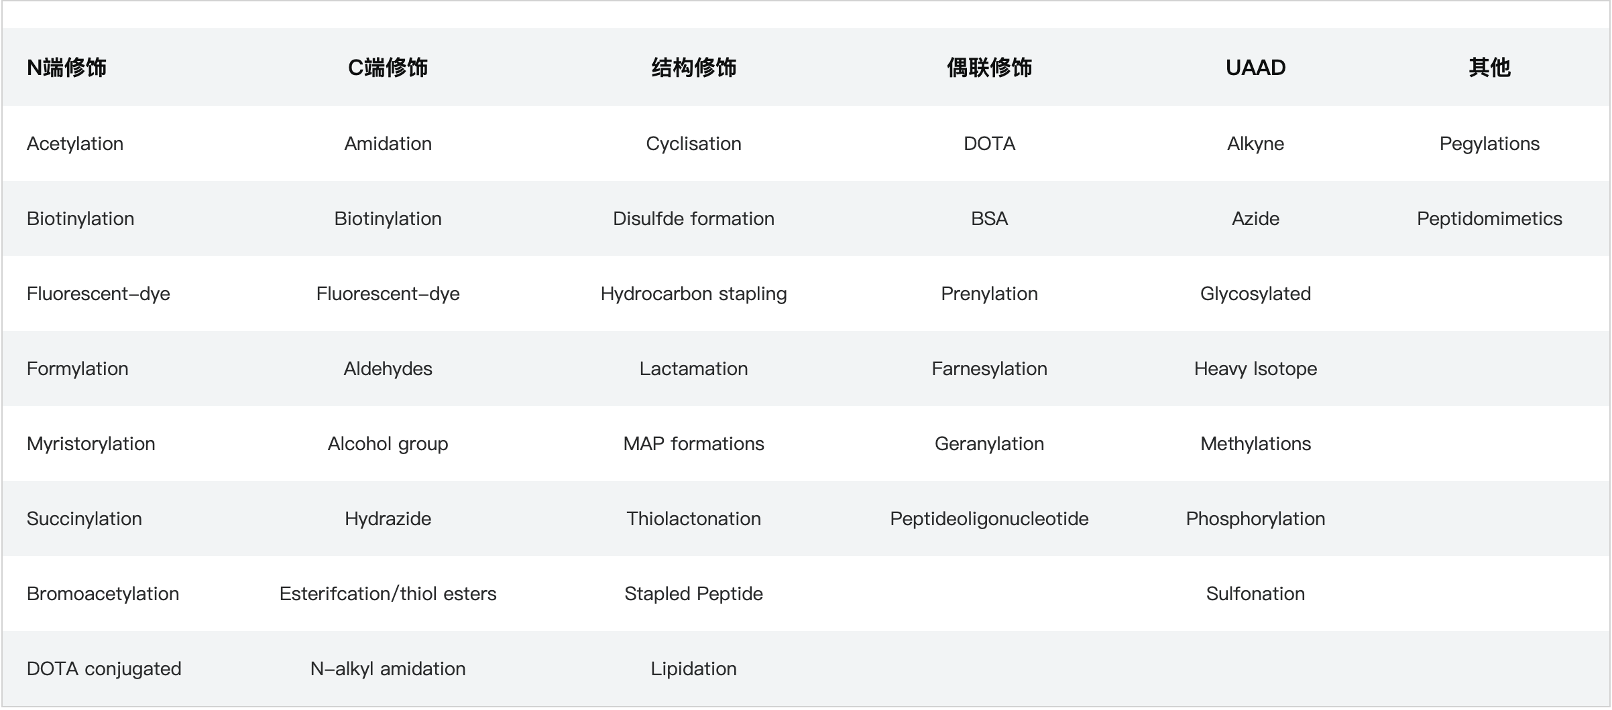1612x710 pixels.
Task: Select the 结构修饰 header cell
Action: (693, 68)
